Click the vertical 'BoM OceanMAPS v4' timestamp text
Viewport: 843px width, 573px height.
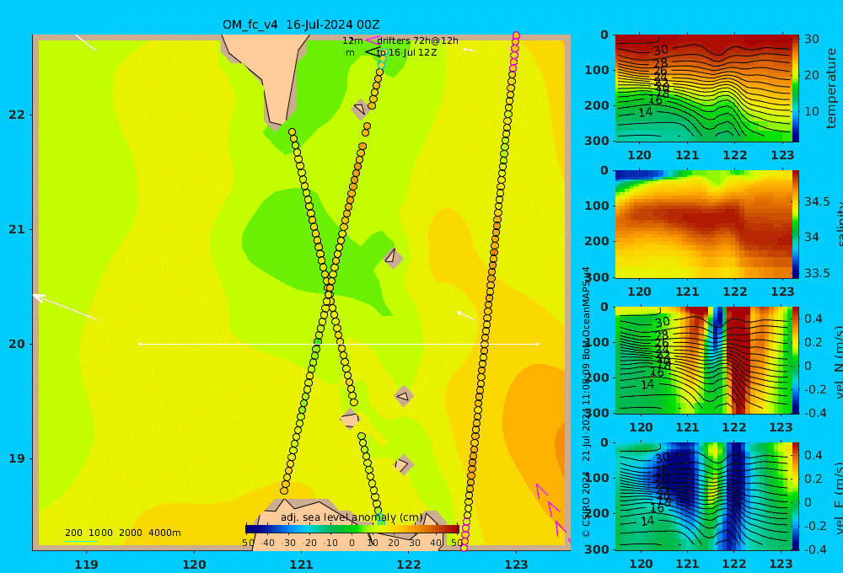586,313
